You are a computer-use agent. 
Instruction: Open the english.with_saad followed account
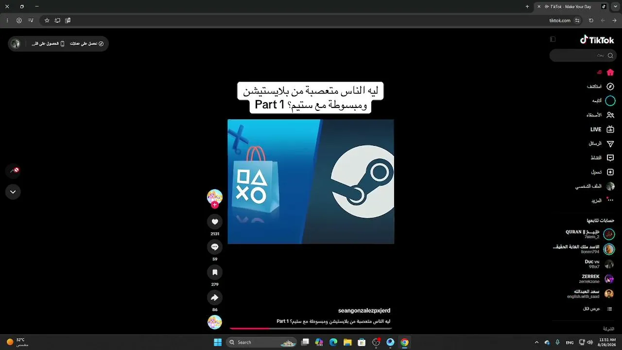pyautogui.click(x=591, y=294)
